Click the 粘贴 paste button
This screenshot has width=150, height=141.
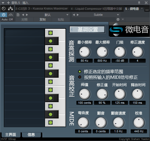click(x=61, y=20)
